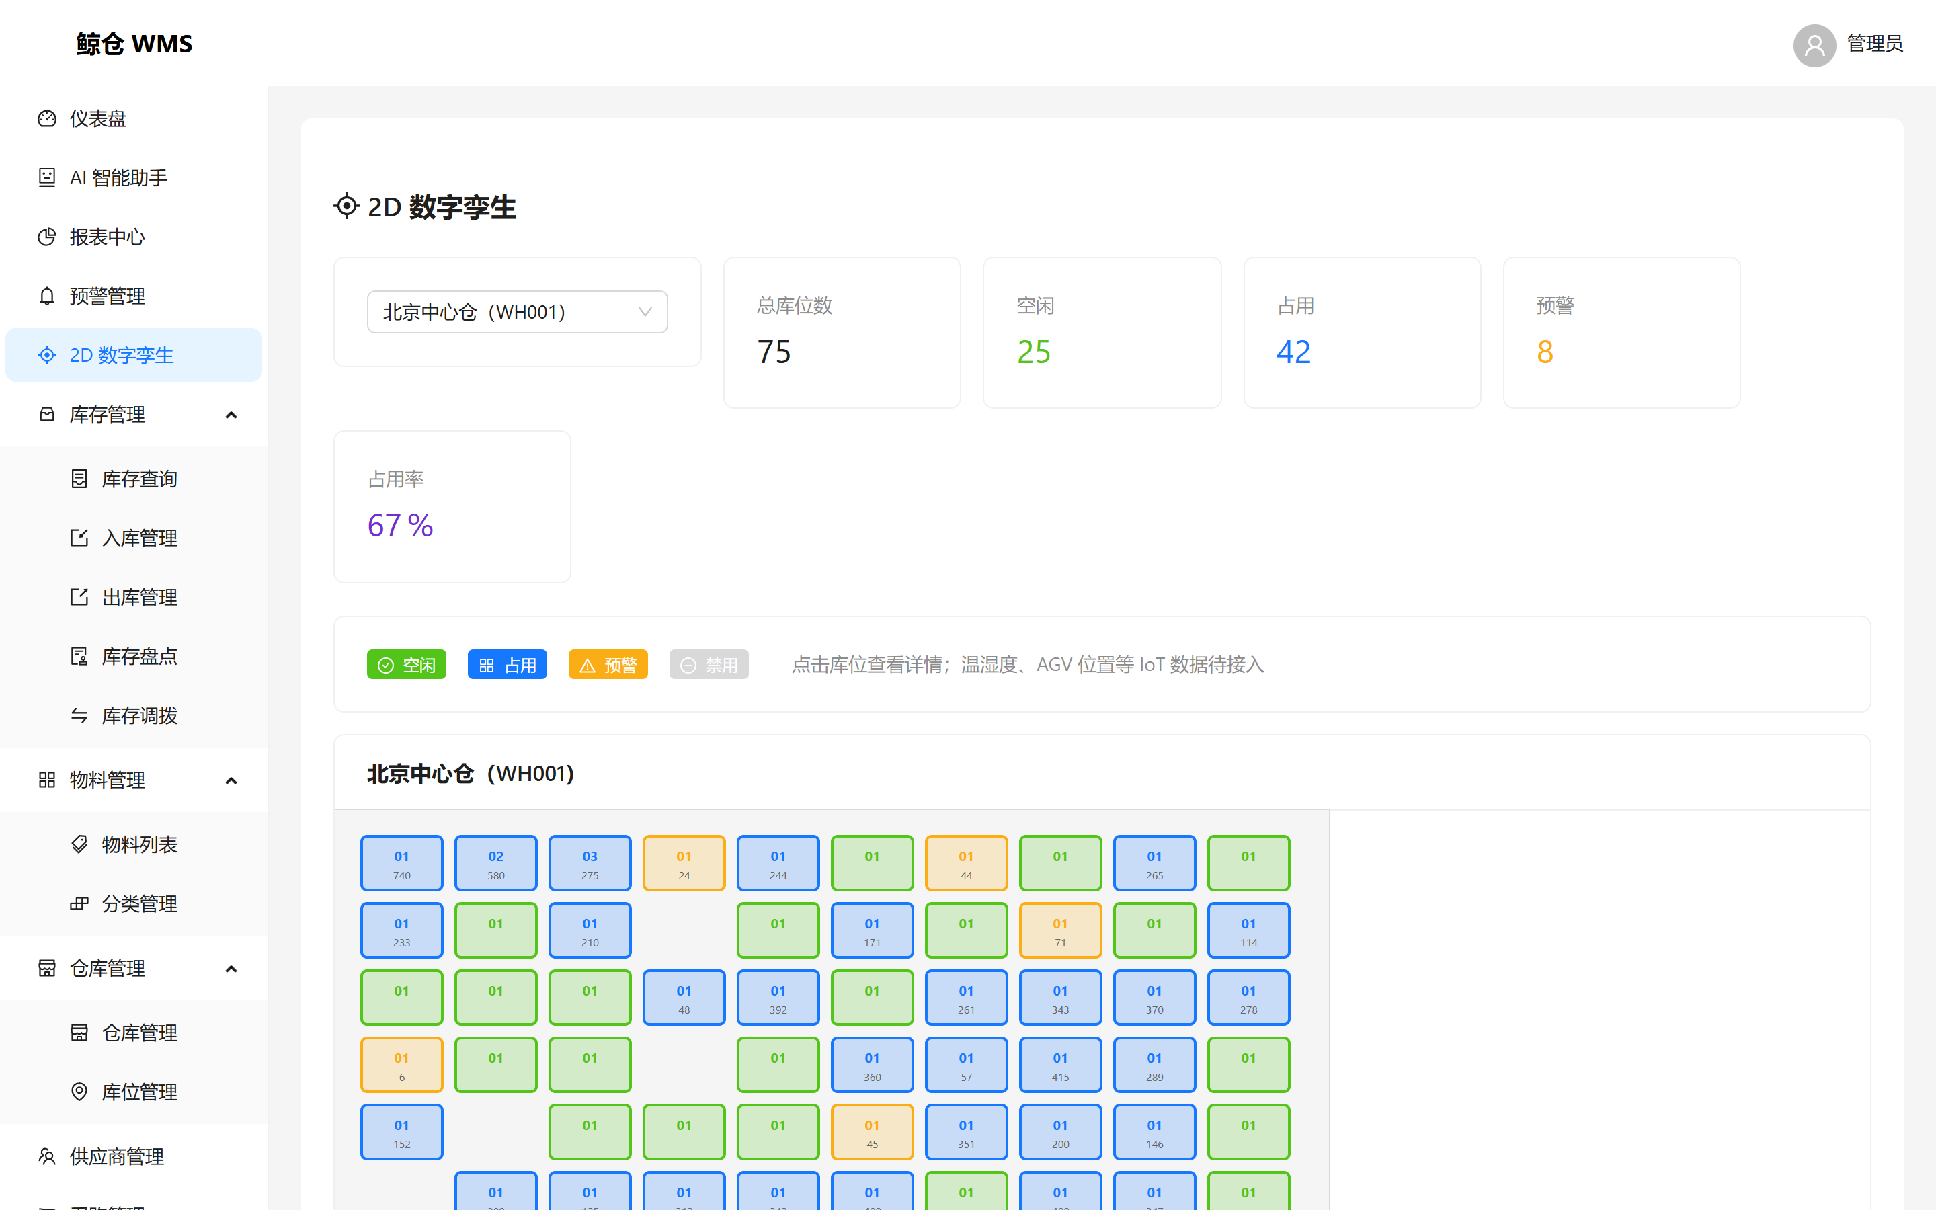1936x1210 pixels.
Task: Click the minus-circle icon in 禁用 legend tag
Action: tap(688, 665)
